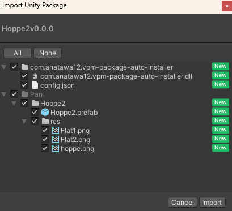This screenshot has width=232, height=211.
Task: Click the Flat1.png texture icon
Action: (x=56, y=130)
